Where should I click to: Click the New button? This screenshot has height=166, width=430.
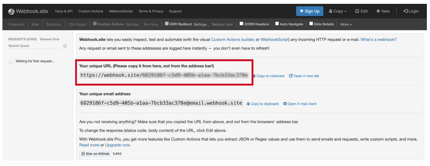click(x=383, y=11)
